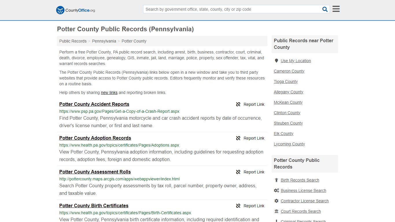Open Elk County records
The image size is (395, 222).
(x=284, y=134)
